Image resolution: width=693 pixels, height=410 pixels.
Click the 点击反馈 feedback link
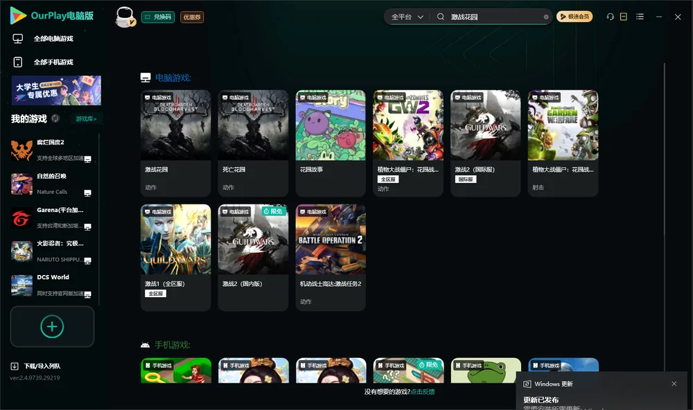coord(423,391)
